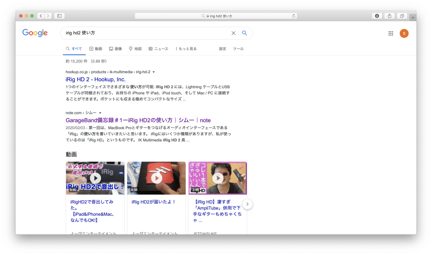Open the search 設定 options
The height and width of the screenshot is (255, 432).
222,49
